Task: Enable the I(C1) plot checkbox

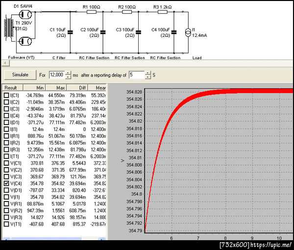Action: tap(6, 95)
